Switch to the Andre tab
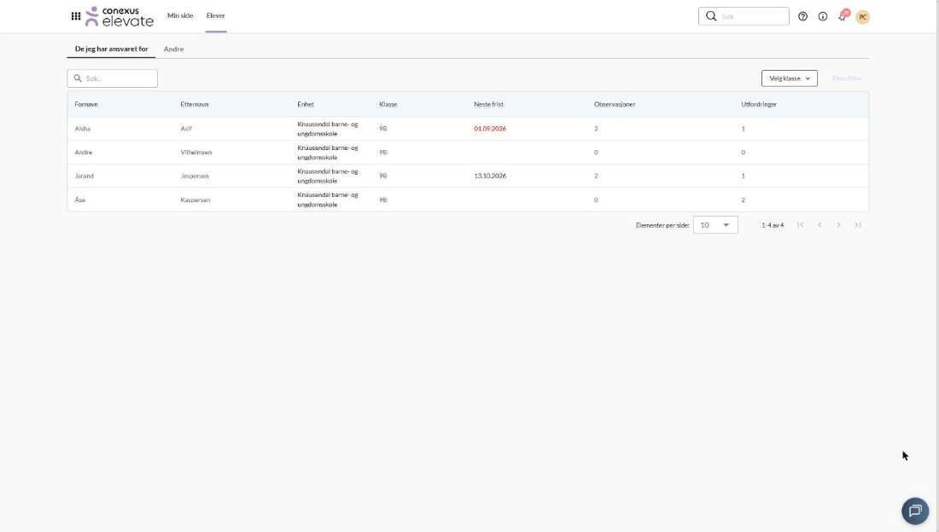Viewport: 939px width, 532px height. (173, 49)
